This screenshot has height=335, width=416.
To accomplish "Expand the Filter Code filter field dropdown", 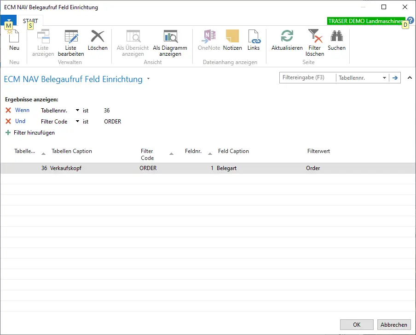I will [x=77, y=122].
